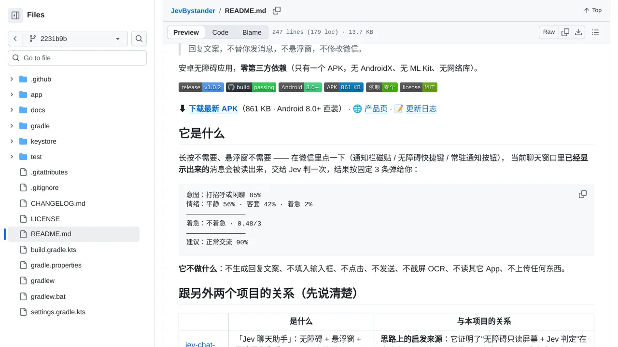Viewport: 618px width, 347px height.
Task: Focus the Go to file input
Action: tap(77, 58)
